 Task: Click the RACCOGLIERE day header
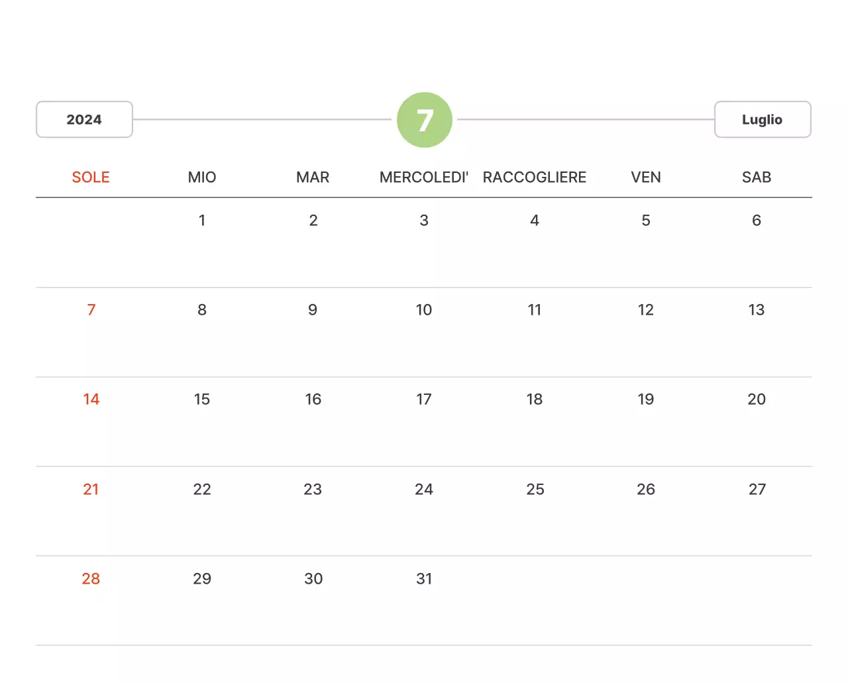click(534, 178)
